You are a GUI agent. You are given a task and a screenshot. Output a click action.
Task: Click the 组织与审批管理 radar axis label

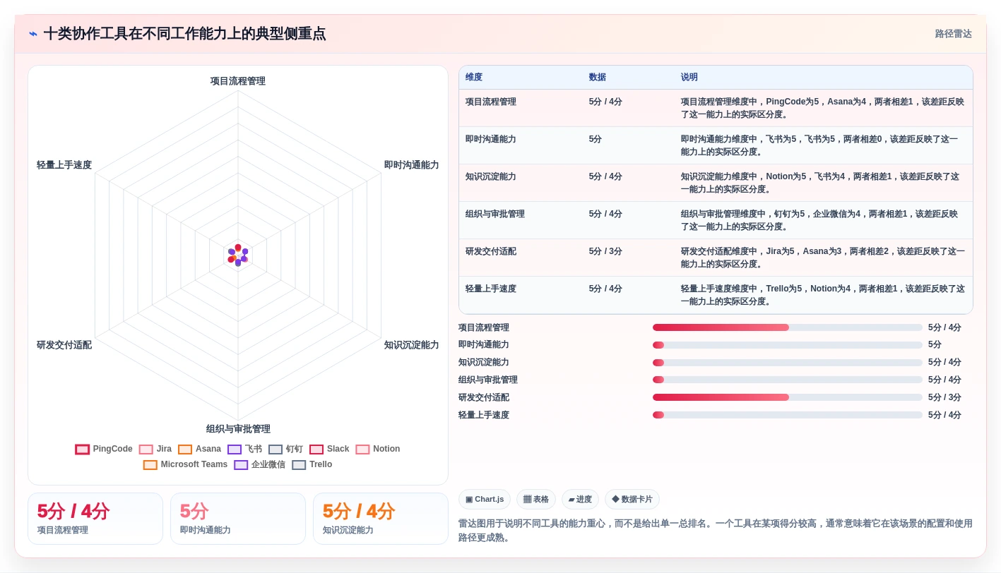point(238,429)
